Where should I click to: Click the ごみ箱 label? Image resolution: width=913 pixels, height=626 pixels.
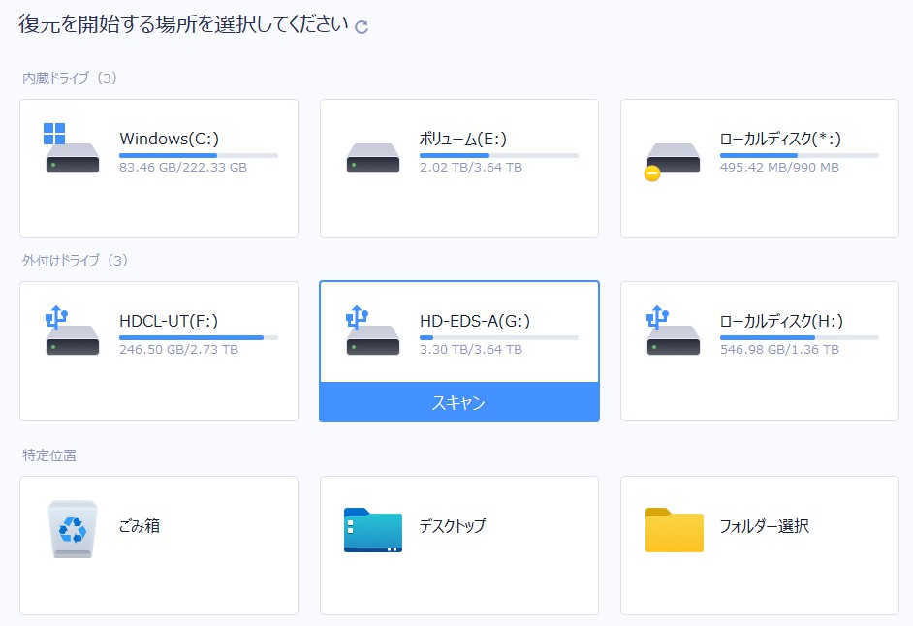140,526
